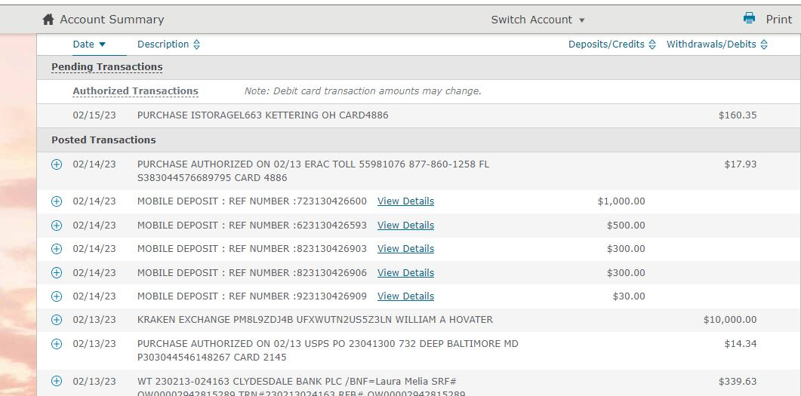Open the Switch Account dropdown
This screenshot has width=801, height=396.
coord(538,20)
